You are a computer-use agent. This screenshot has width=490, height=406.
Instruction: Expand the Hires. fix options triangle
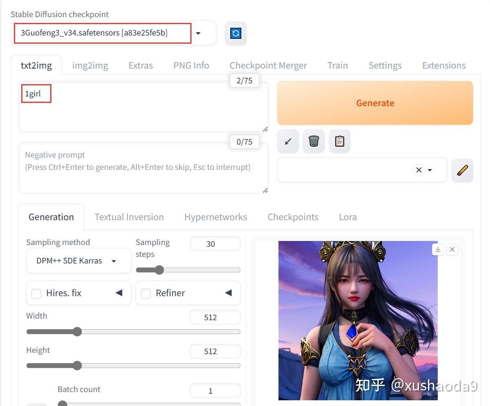pos(119,293)
